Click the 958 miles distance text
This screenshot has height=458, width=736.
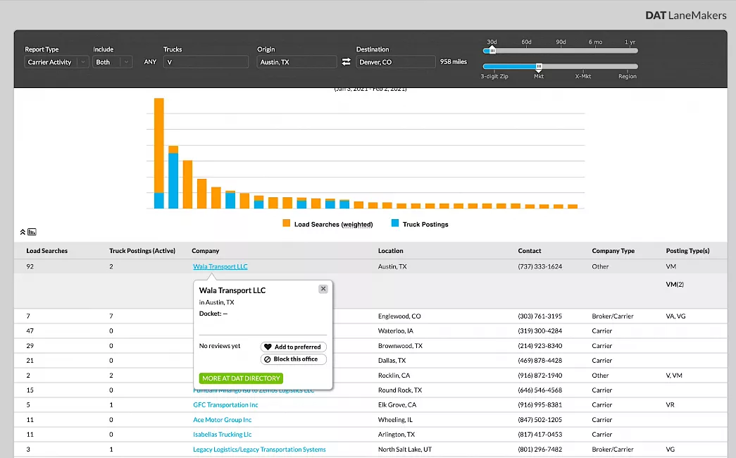[x=454, y=61]
